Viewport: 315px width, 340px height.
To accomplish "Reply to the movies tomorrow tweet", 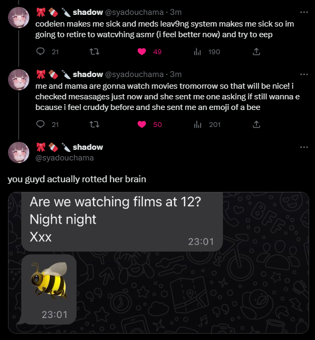I will pos(40,124).
